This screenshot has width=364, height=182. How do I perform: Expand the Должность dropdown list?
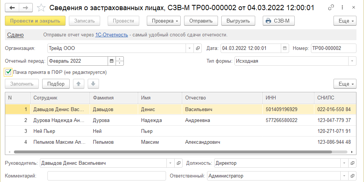[x=344, y=163]
